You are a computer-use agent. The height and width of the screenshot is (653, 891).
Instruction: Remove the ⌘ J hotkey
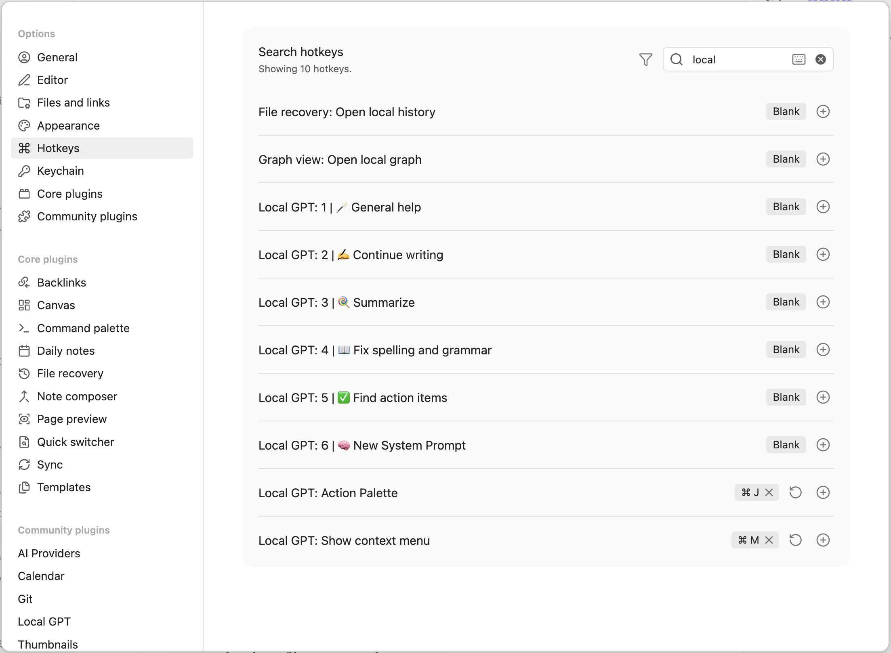pyautogui.click(x=769, y=492)
